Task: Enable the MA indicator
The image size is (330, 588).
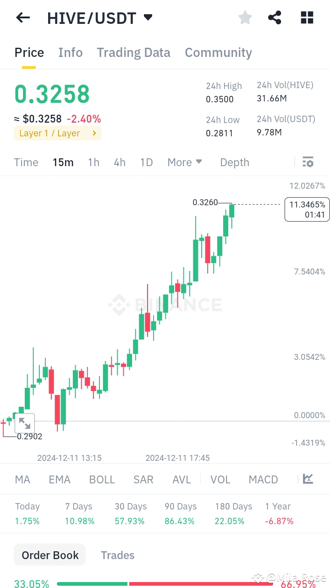Action: pos(22,479)
